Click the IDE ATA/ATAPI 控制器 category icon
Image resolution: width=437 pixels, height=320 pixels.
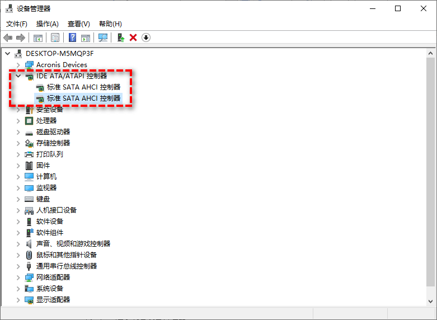click(29, 76)
